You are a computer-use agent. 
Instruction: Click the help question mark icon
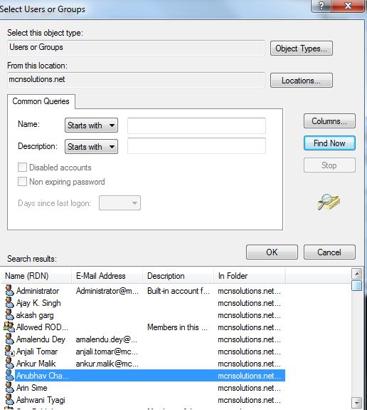click(x=321, y=6)
